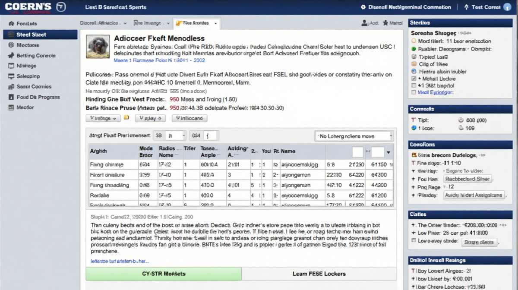Screen dimensions: 518x290
Task: Expand the Diooreil Aitiriacice dropdown
Action: click(x=103, y=23)
